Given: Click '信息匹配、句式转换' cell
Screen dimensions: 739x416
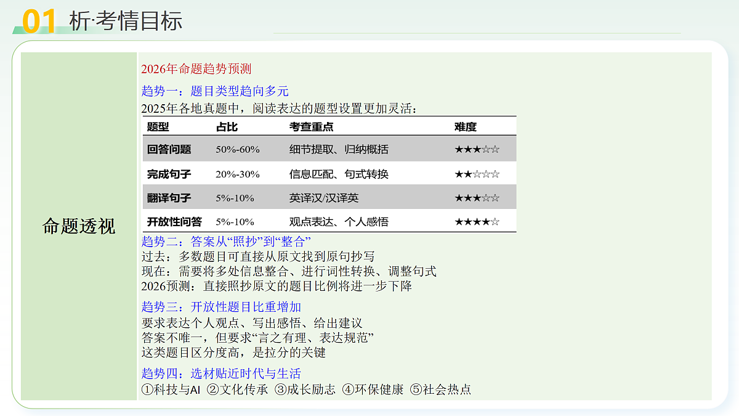Looking at the screenshot, I should point(339,174).
